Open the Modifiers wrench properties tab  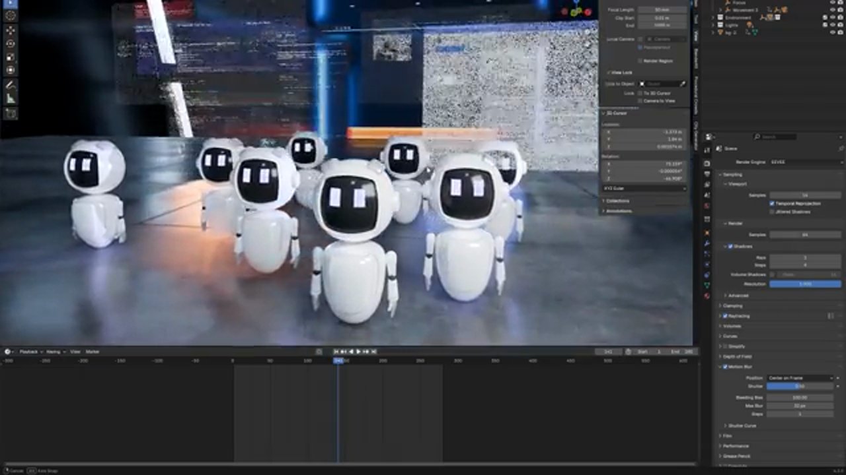point(707,243)
